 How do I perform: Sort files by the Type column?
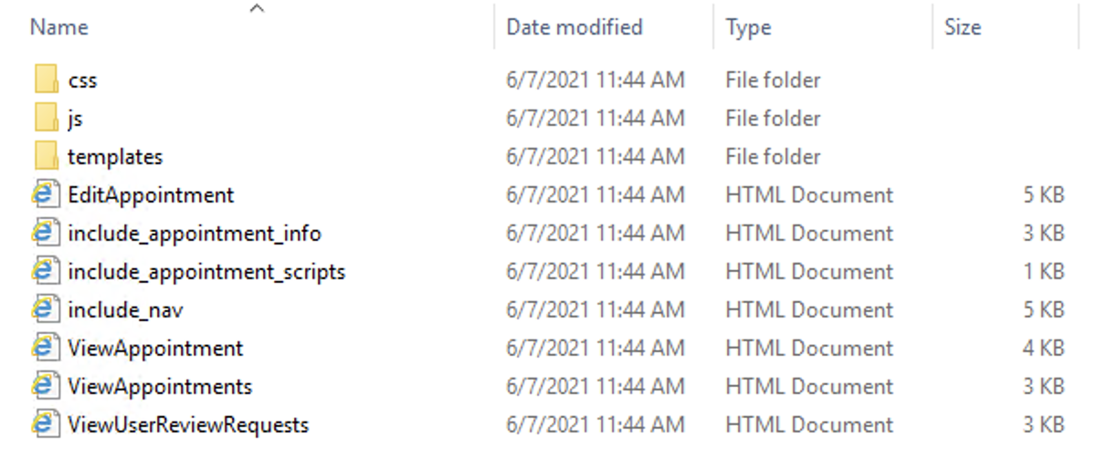click(749, 27)
